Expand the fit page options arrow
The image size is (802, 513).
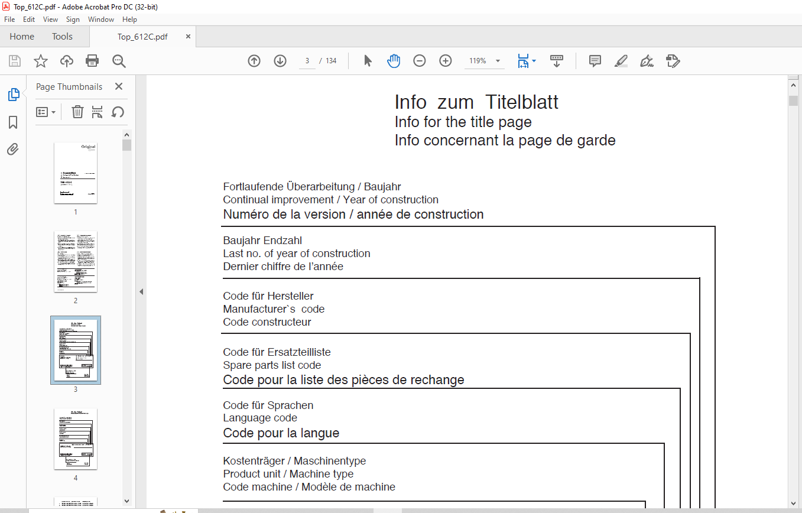point(534,61)
